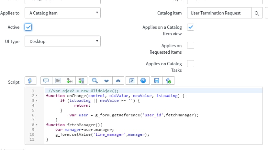Collapse code fold arrow at line 3
Image resolution: width=268 pixels, height=150 pixels.
pyautogui.click(x=37, y=101)
